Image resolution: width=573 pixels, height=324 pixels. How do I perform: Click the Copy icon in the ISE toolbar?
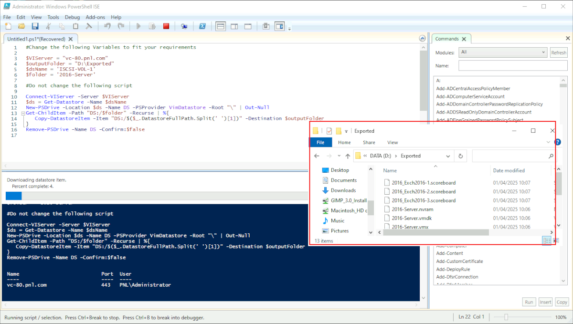click(62, 26)
